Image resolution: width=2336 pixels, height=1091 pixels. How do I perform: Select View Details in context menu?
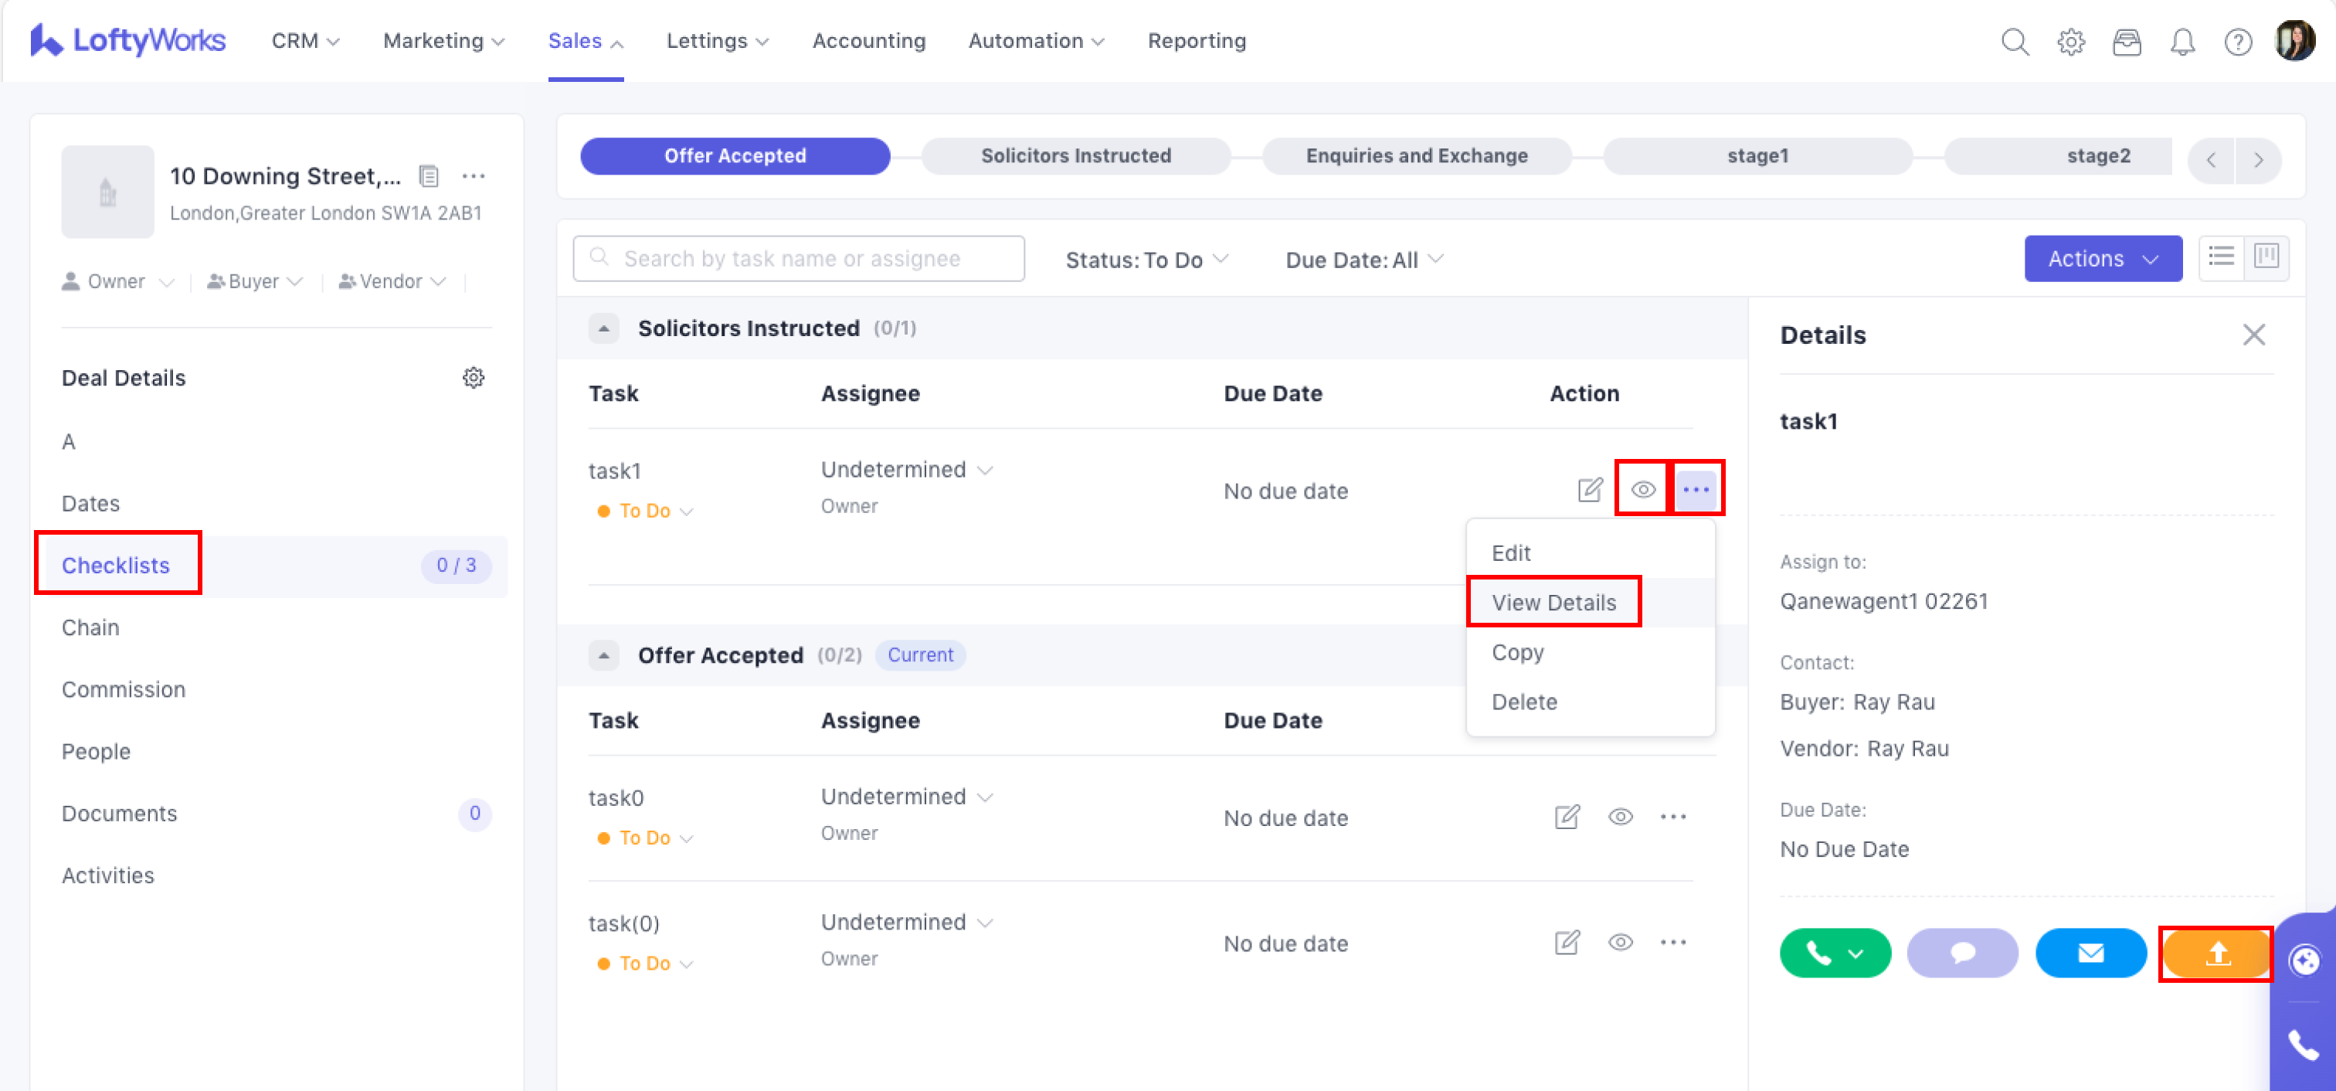tap(1553, 602)
